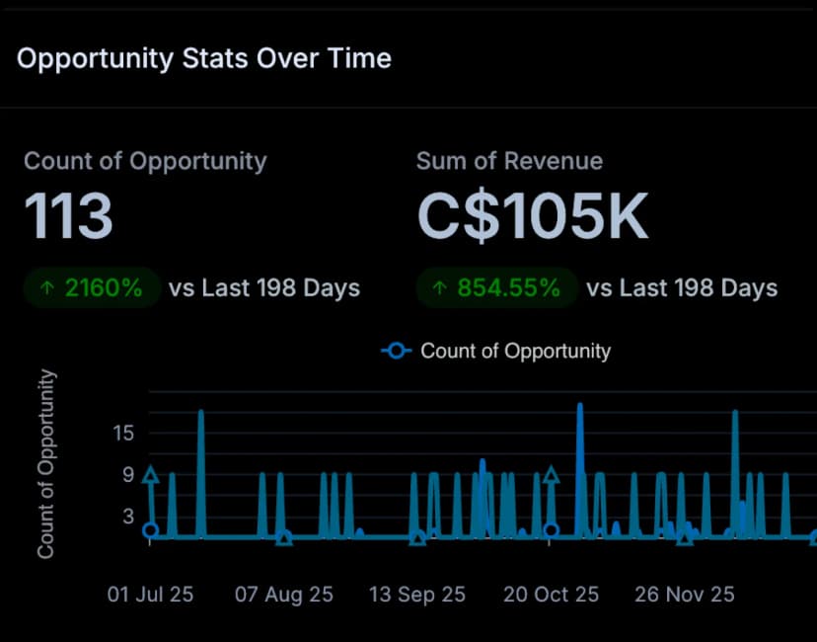Click triangle marker at 9 above 01 Jul
The image size is (817, 642).
pos(150,475)
